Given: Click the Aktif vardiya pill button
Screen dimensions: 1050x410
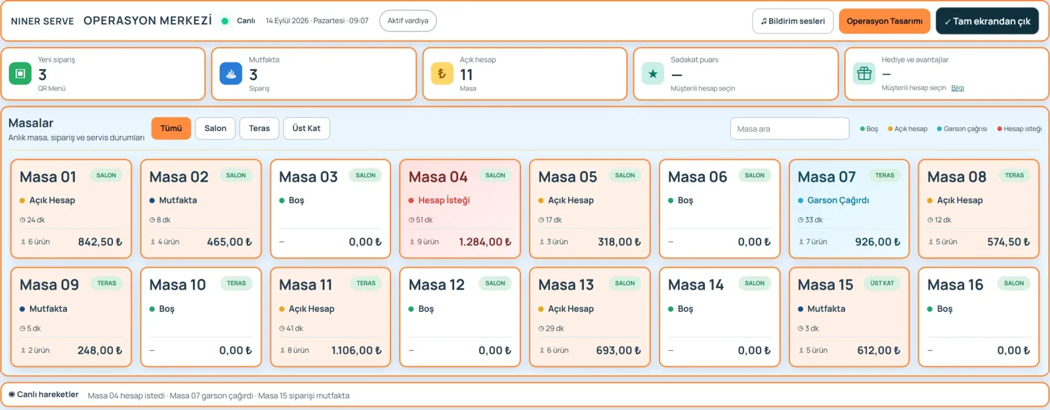Looking at the screenshot, I should click(x=408, y=21).
